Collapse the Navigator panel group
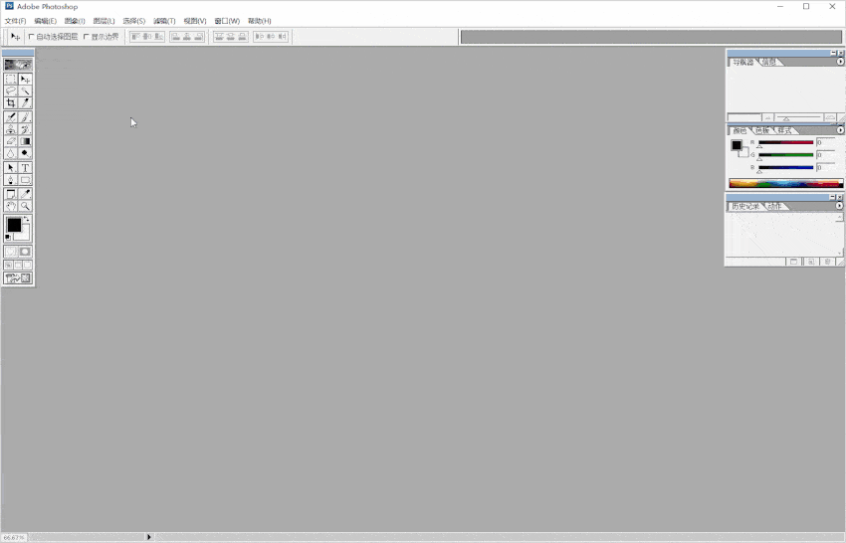This screenshot has width=846, height=543. [x=833, y=53]
